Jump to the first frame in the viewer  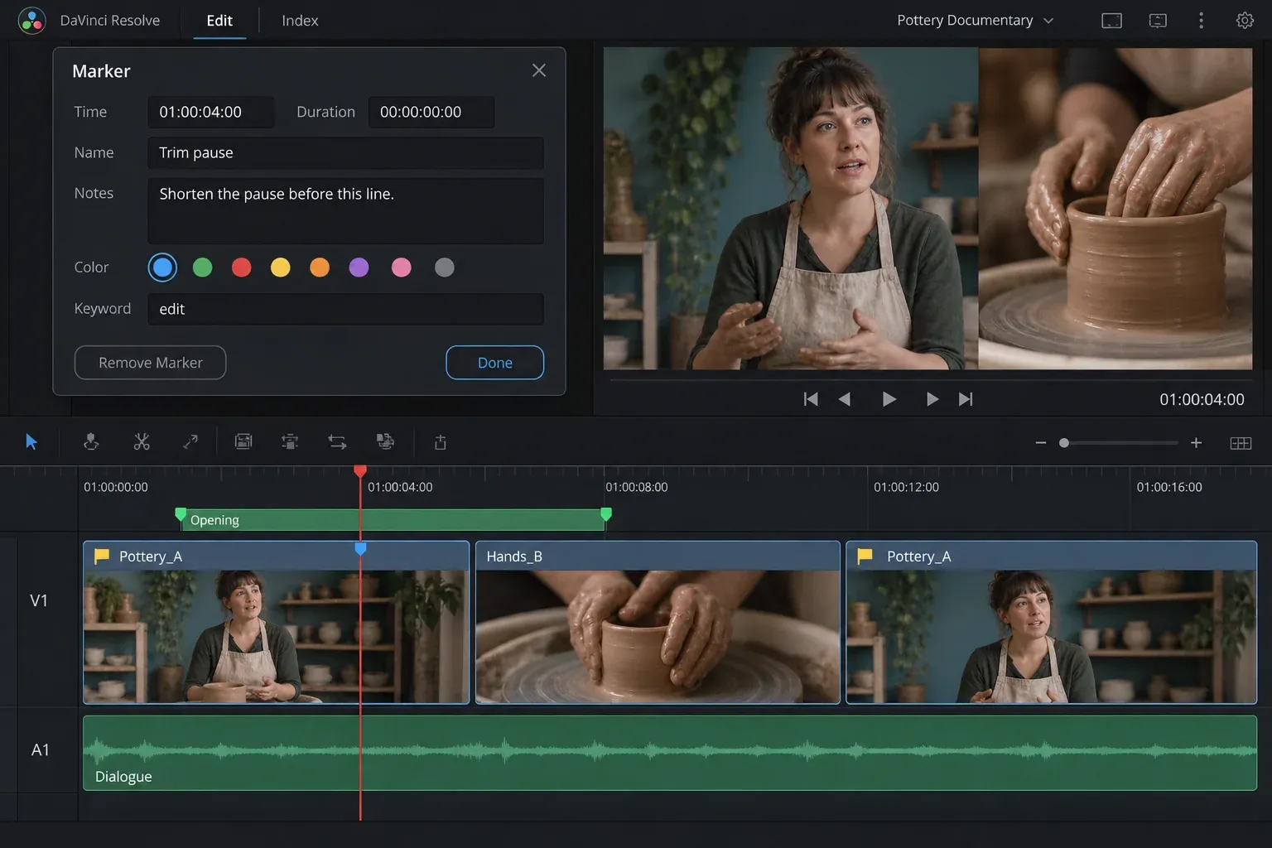tap(811, 399)
